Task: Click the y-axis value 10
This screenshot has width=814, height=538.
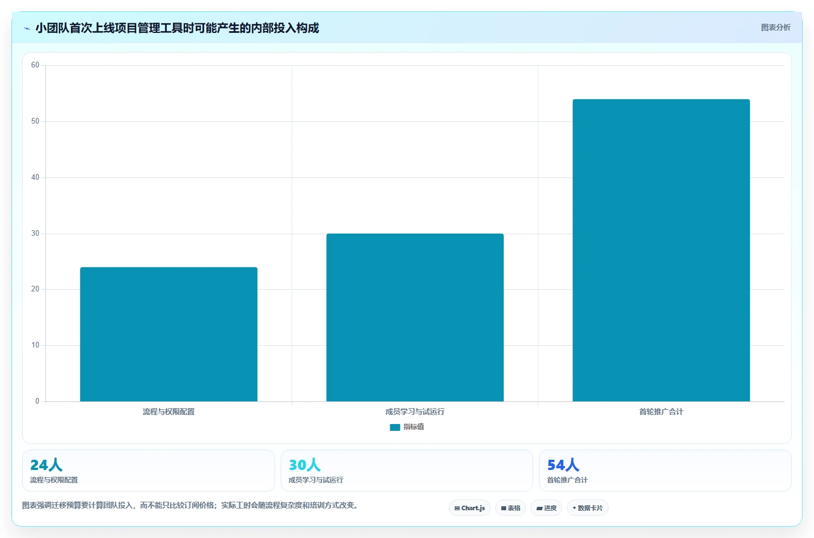Action: tap(35, 345)
